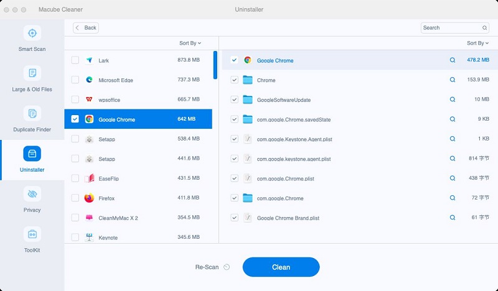The width and height of the screenshot is (498, 291).
Task: Uncheck the Chrome 153.9 MB folder checkbox
Action: pos(235,80)
